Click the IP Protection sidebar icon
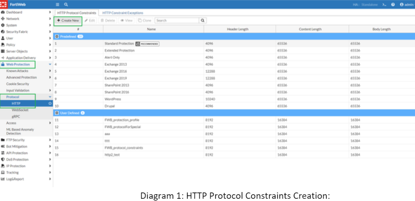The height and width of the screenshot is (201, 415). point(3,166)
